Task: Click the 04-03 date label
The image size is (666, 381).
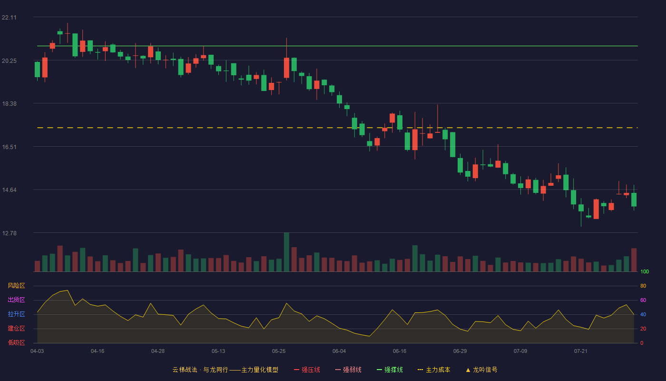Action: pyautogui.click(x=37, y=351)
